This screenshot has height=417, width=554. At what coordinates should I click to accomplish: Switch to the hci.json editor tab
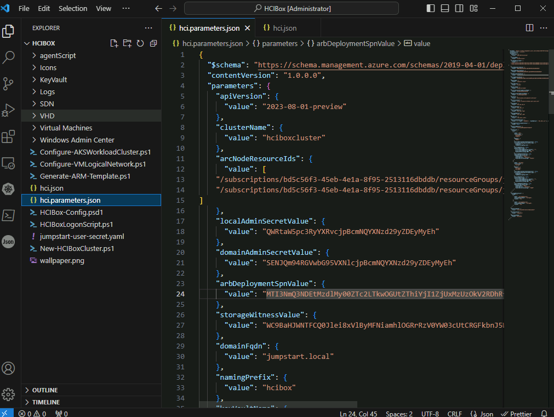pyautogui.click(x=284, y=28)
